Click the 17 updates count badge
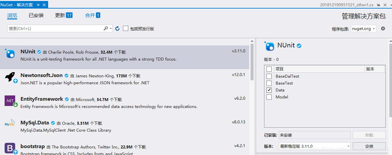 click(x=69, y=15)
